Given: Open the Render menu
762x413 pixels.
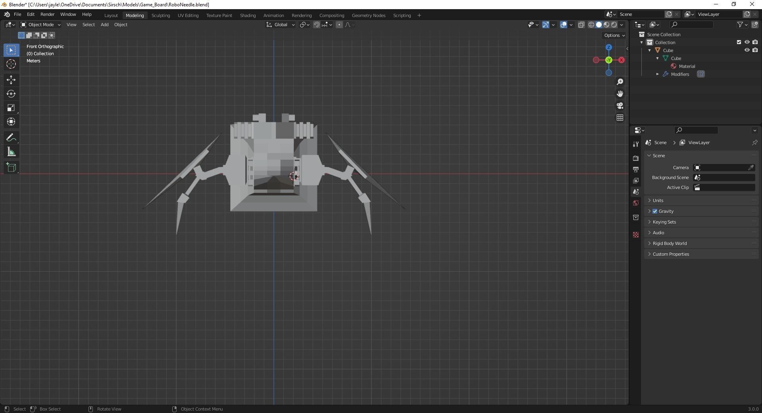Looking at the screenshot, I should tap(47, 14).
